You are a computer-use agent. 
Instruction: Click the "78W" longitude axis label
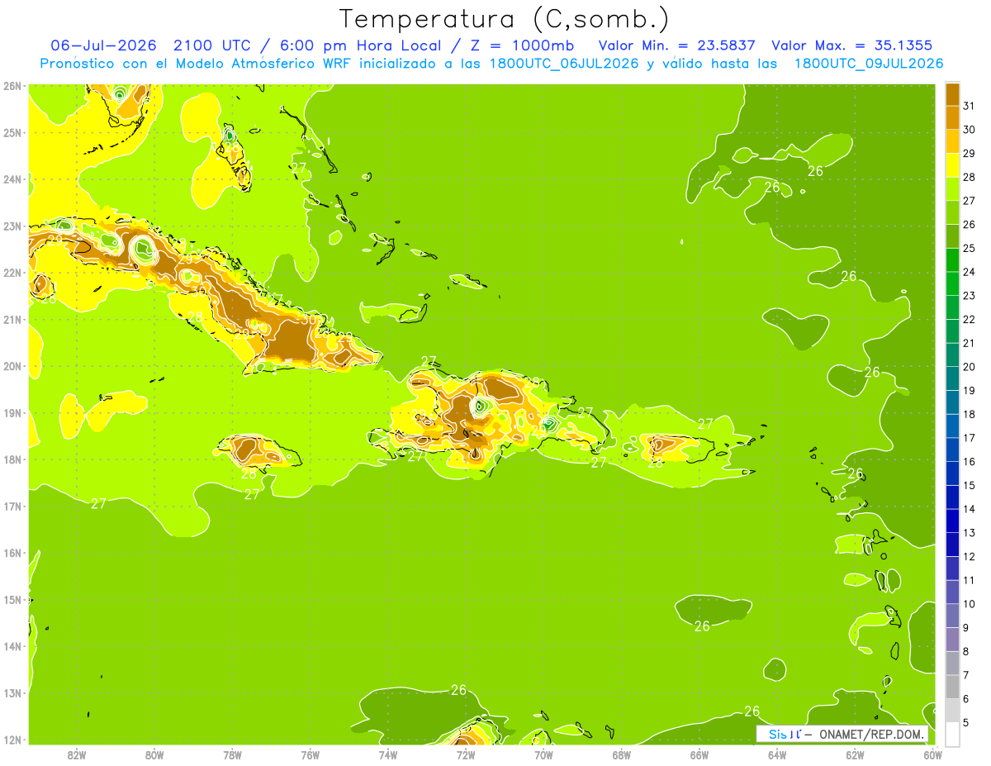[232, 755]
